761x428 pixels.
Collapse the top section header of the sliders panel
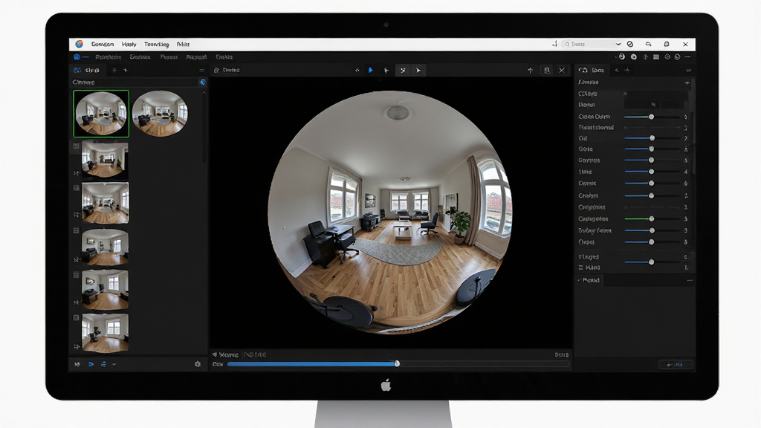click(x=687, y=82)
